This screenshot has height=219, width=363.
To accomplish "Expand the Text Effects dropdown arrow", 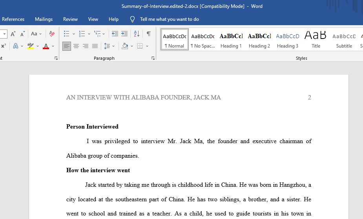I will 22,46.
